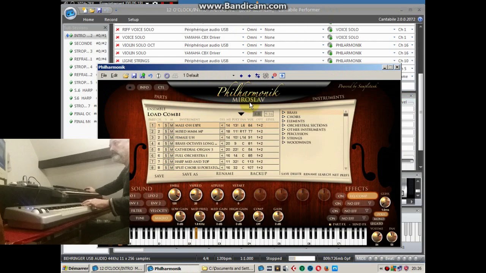Select PART FX radio option
Screen dimensions: 486x273
click(330, 224)
